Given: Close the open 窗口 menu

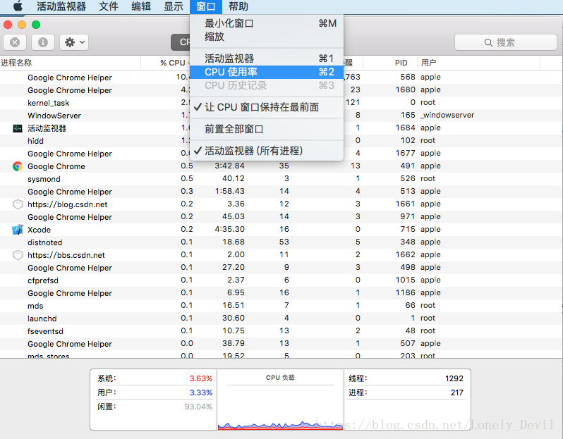Looking at the screenshot, I should [206, 6].
